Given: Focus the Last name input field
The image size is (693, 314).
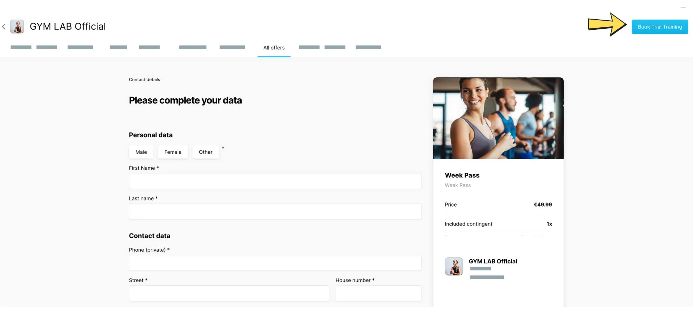Looking at the screenshot, I should coord(275,212).
